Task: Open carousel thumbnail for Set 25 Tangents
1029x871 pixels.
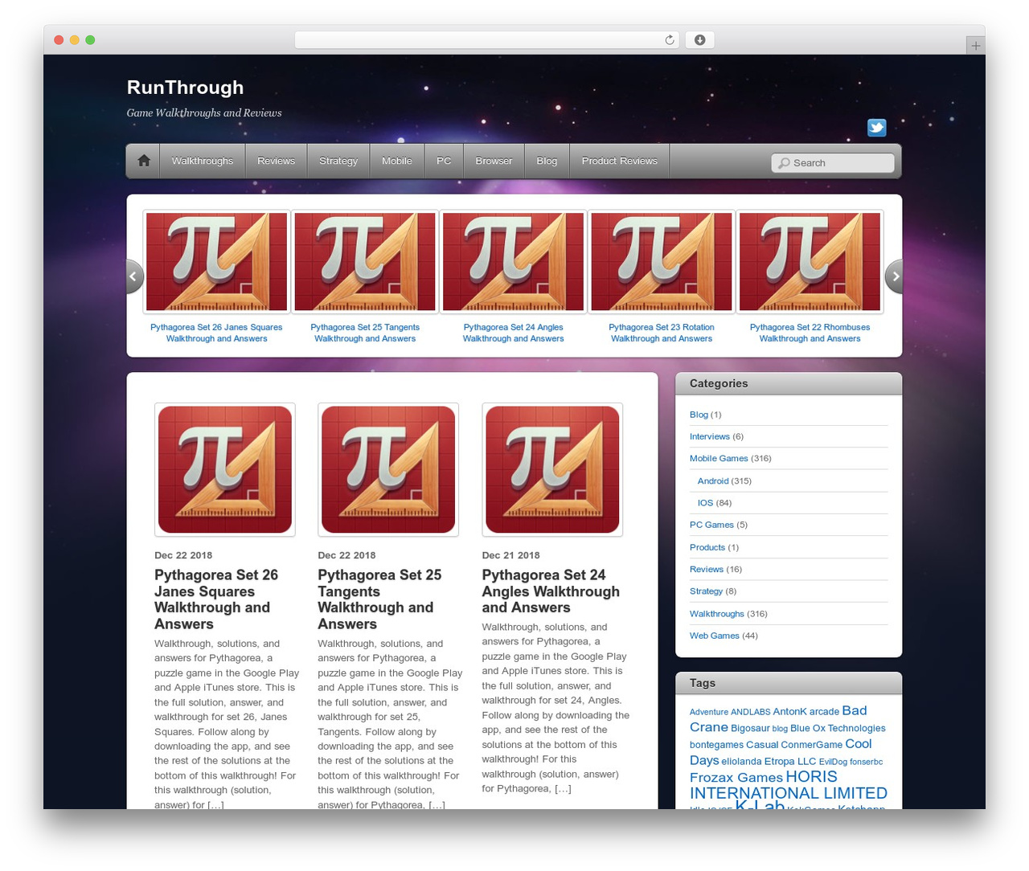Action: coord(365,262)
